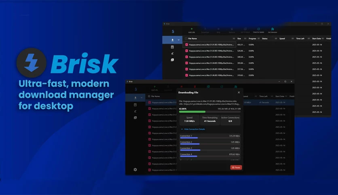Click the Add URL icon in the back window
The height and width of the screenshot is (195, 338).
(192, 29)
